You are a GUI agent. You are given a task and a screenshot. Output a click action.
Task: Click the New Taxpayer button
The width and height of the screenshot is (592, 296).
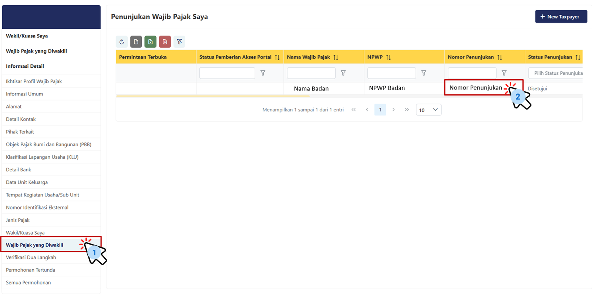point(561,17)
